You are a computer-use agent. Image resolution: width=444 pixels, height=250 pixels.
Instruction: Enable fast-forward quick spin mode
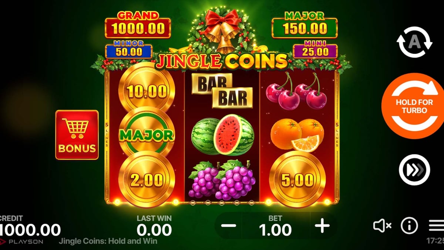414,170
